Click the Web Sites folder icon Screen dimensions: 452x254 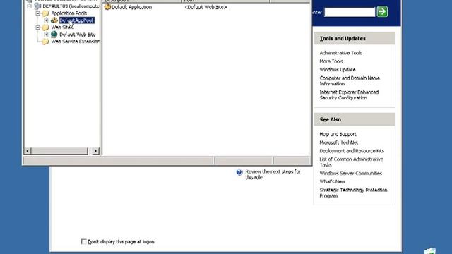[45, 28]
